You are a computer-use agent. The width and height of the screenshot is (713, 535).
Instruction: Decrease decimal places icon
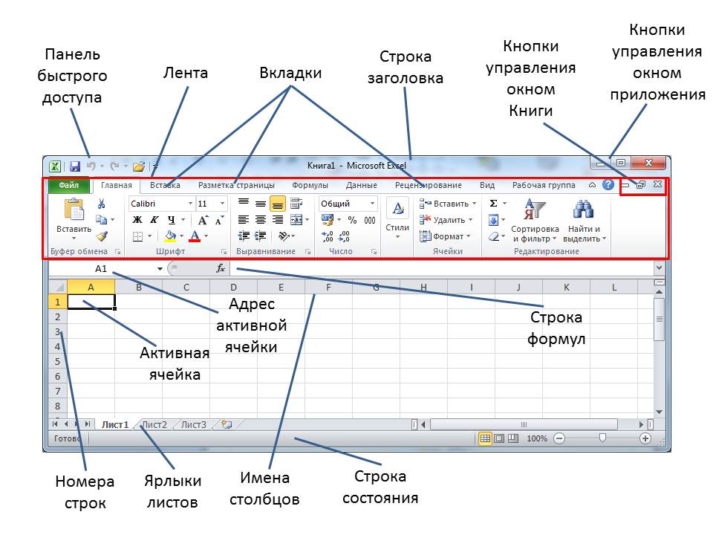[x=344, y=236]
